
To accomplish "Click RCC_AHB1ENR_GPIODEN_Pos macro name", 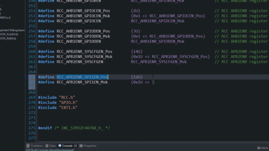I will click(83, 31).
